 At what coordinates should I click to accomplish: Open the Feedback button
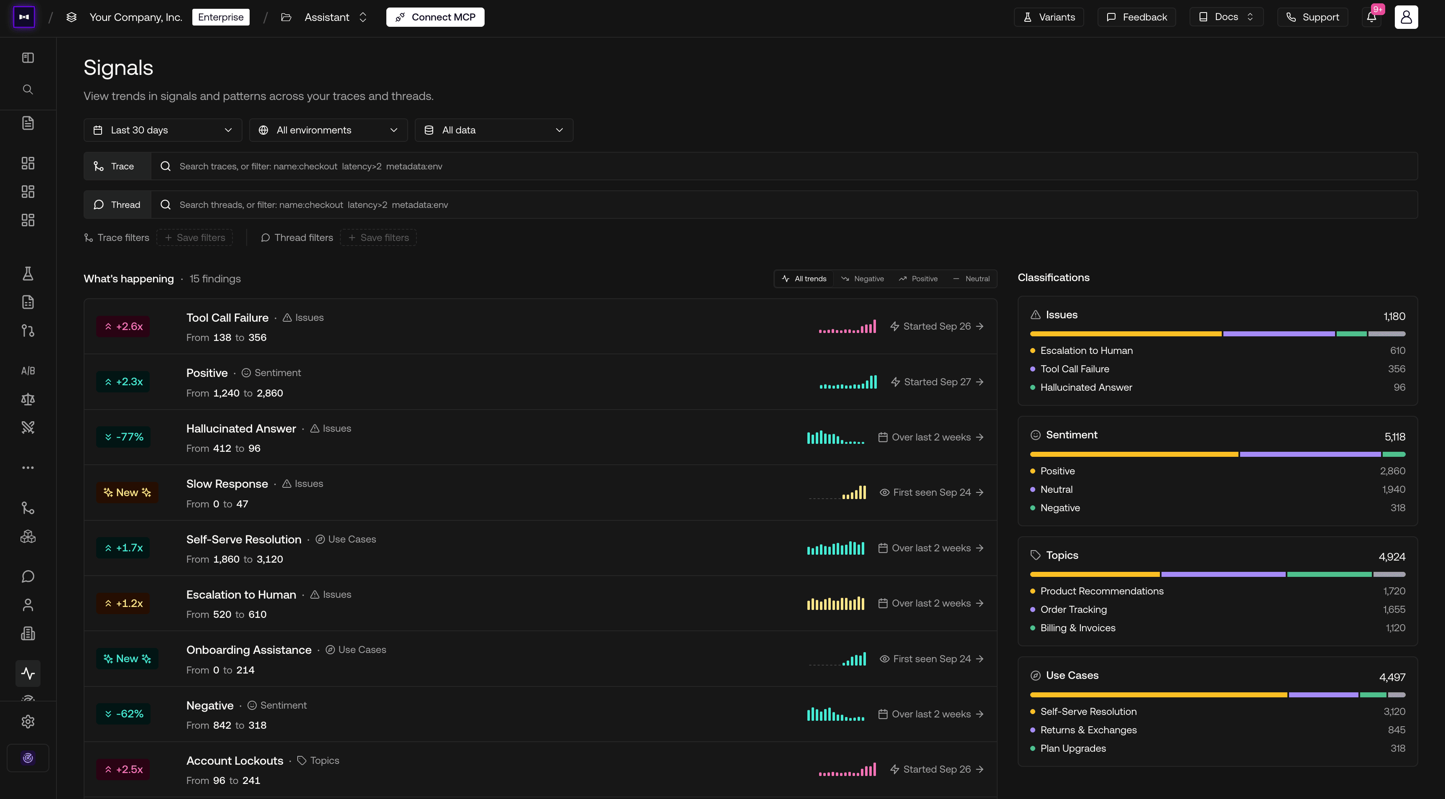1136,17
